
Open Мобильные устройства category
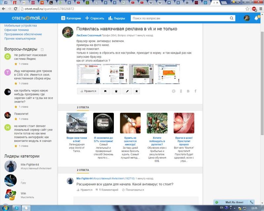20,25
